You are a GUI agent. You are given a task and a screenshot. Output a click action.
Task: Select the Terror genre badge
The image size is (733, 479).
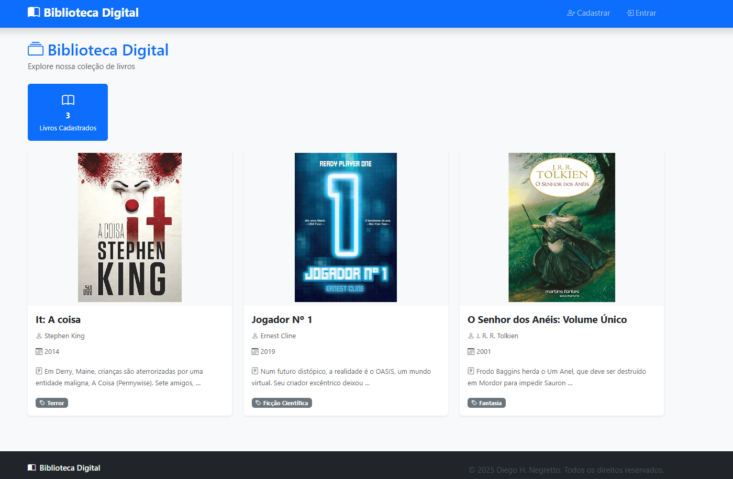(52, 403)
